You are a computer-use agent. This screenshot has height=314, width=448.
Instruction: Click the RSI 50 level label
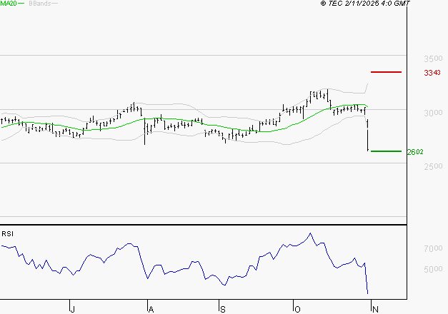(x=433, y=270)
